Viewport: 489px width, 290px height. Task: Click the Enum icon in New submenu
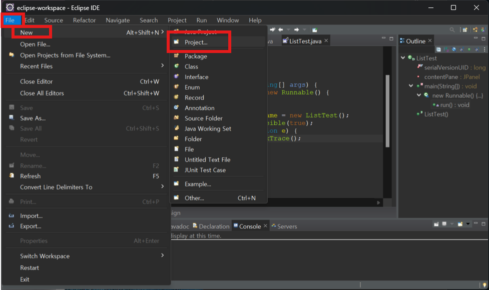point(176,86)
